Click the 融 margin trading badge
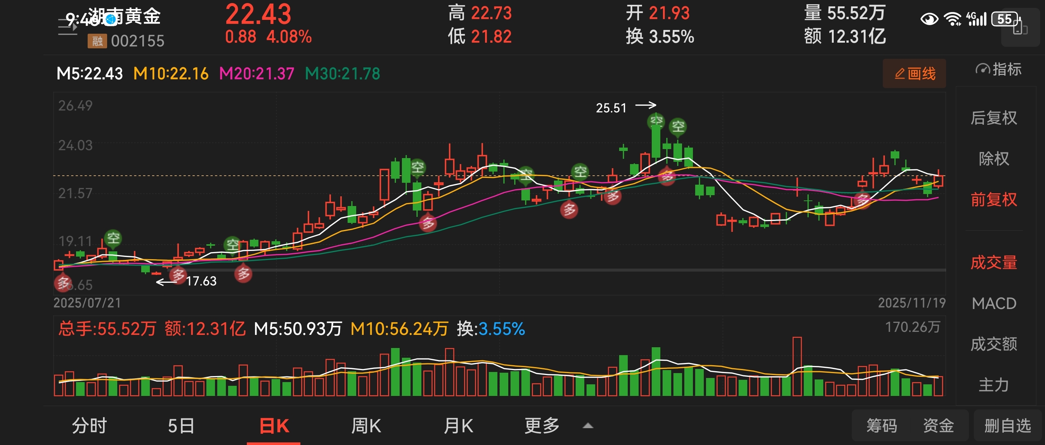Image resolution: width=1045 pixels, height=445 pixels. (x=97, y=41)
